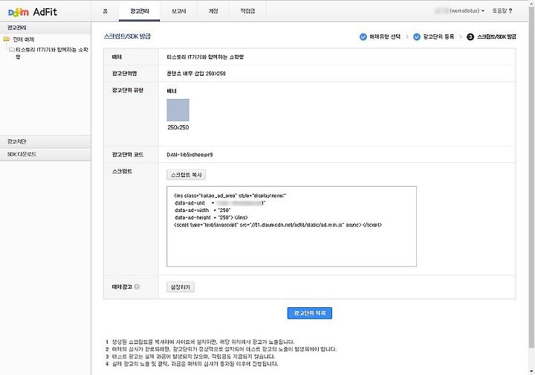Click the blue checkmark for 매체유형 선택
The height and width of the screenshot is (375, 535).
(x=363, y=37)
